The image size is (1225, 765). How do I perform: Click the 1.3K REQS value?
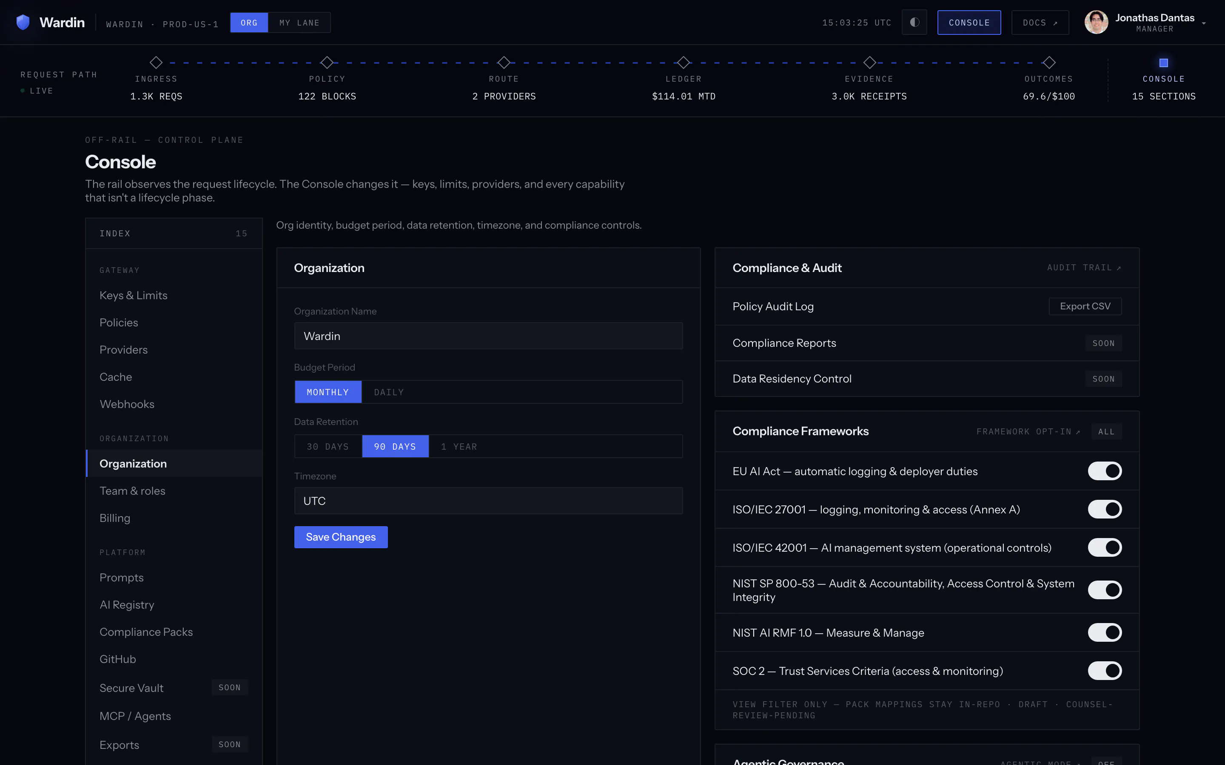tap(156, 96)
